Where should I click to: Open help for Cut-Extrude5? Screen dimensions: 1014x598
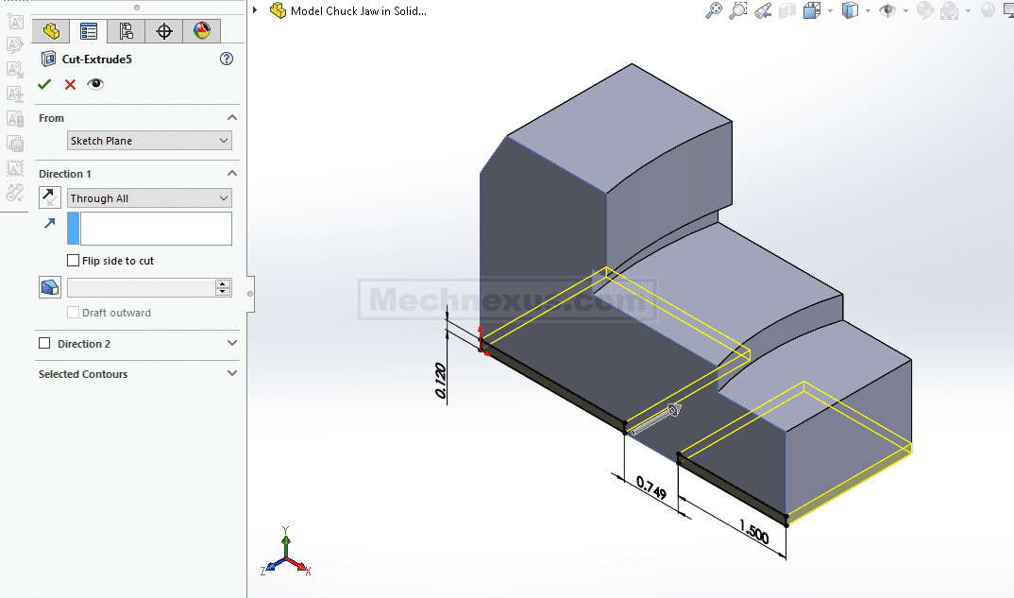click(227, 59)
